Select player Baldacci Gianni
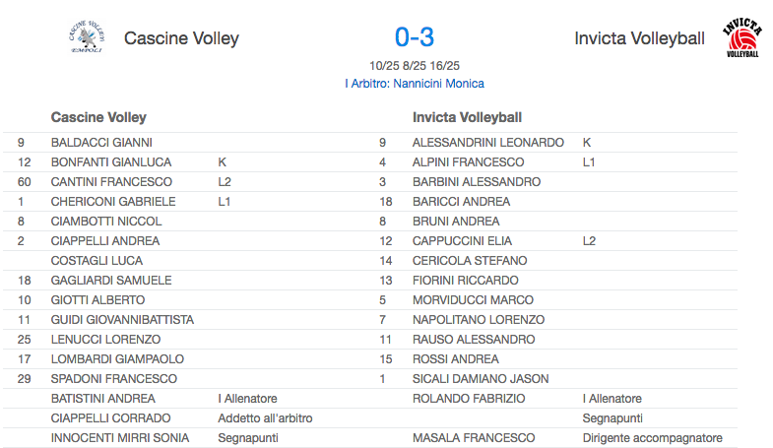 click(101, 143)
